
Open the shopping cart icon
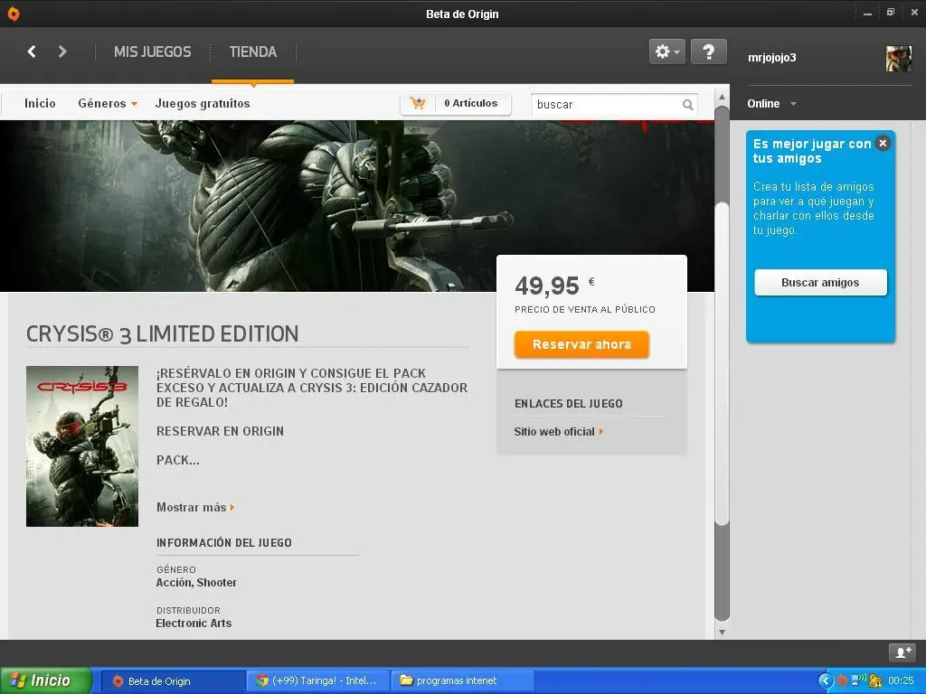pos(418,103)
